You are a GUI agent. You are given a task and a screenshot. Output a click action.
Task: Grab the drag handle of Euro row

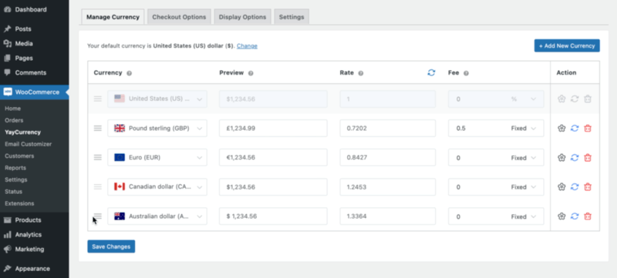[x=98, y=157]
